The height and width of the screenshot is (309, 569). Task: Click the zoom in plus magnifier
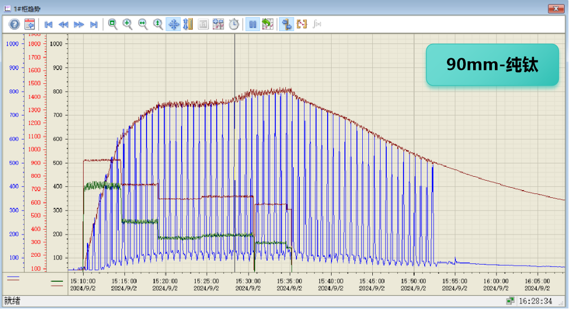(x=128, y=24)
